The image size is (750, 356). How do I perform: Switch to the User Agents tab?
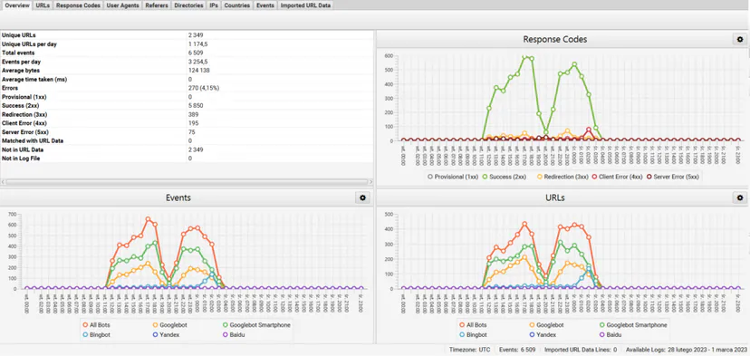point(123,5)
